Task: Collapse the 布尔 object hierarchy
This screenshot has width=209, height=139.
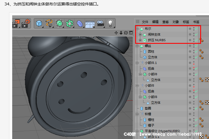Action: coord(137,29)
